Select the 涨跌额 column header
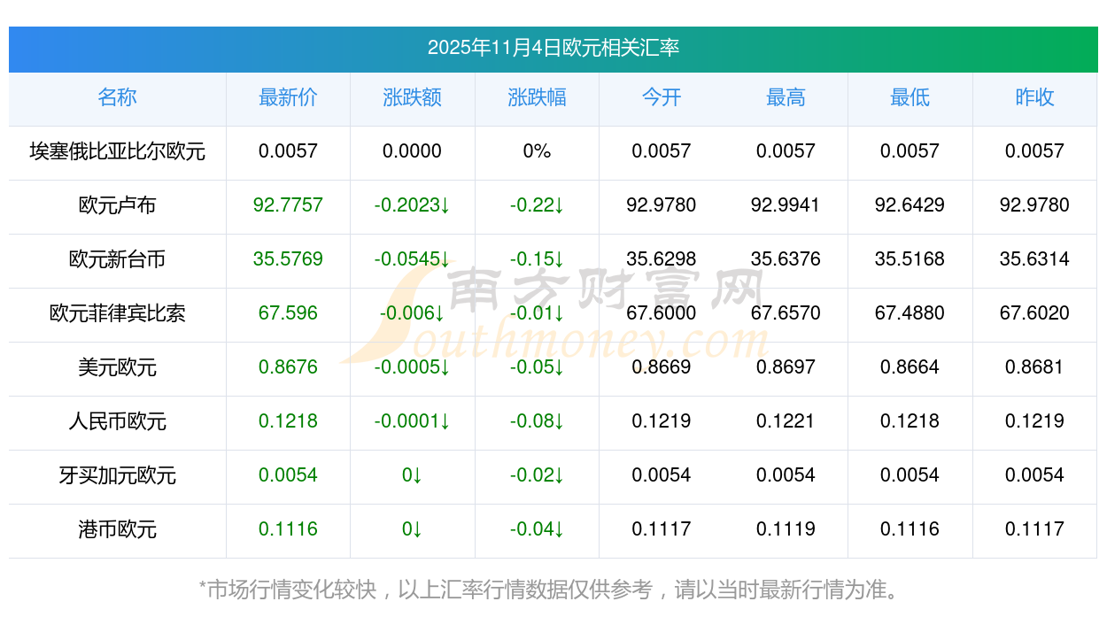This screenshot has height=617, width=1107. click(x=412, y=98)
